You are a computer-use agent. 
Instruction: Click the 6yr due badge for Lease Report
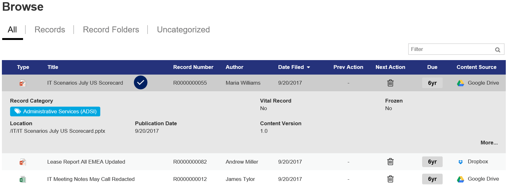pyautogui.click(x=432, y=162)
